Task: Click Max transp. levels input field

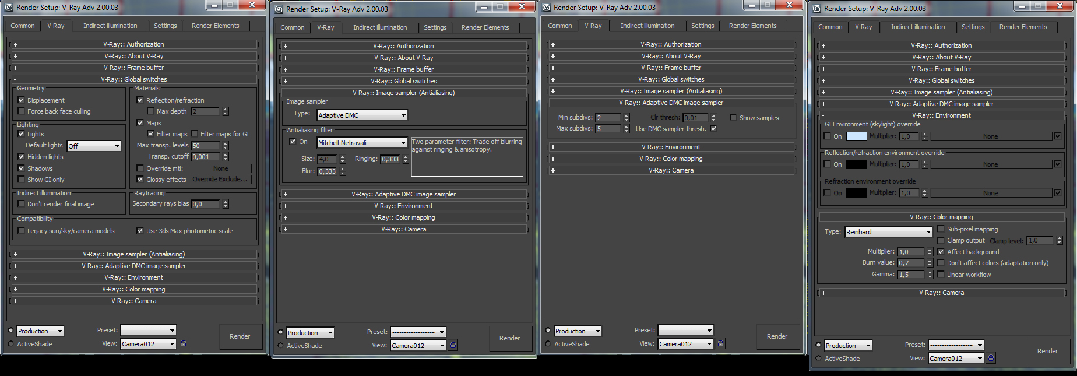Action: [206, 146]
